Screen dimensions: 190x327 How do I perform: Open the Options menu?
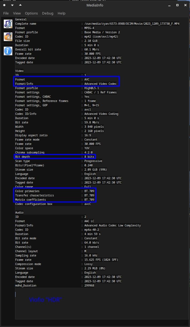click(x=31, y=13)
